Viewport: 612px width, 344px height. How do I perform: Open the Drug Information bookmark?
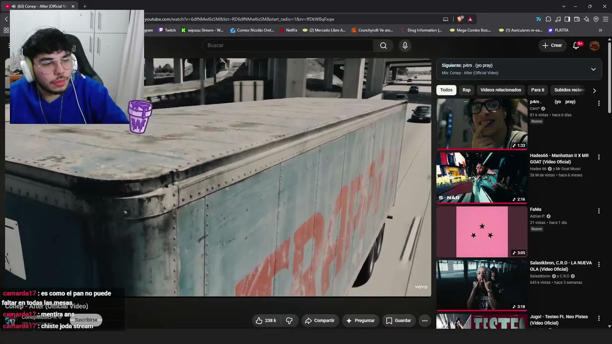pyautogui.click(x=421, y=30)
